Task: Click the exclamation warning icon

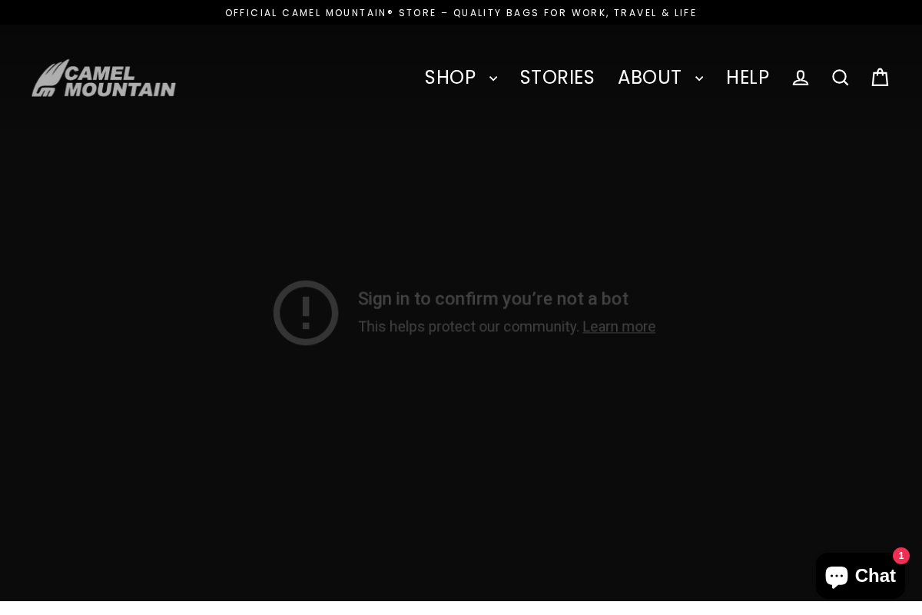Action: [306, 313]
